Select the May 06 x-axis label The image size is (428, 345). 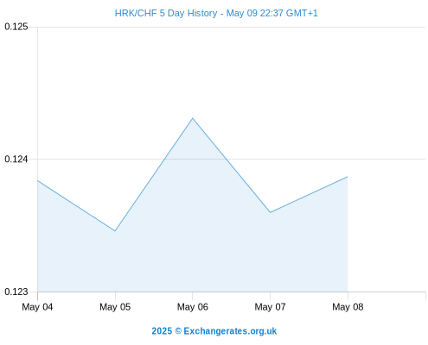coord(193,307)
